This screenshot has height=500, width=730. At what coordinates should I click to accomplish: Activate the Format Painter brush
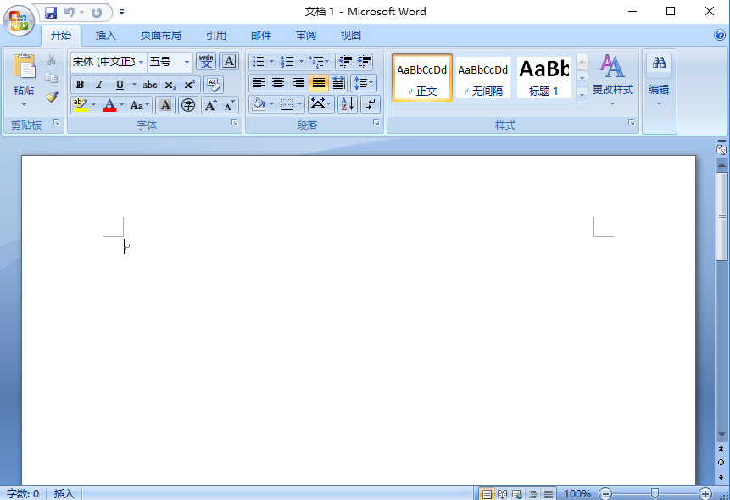[52, 97]
